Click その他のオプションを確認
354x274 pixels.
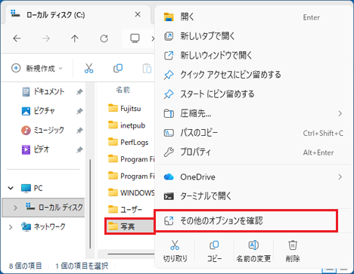[246, 220]
